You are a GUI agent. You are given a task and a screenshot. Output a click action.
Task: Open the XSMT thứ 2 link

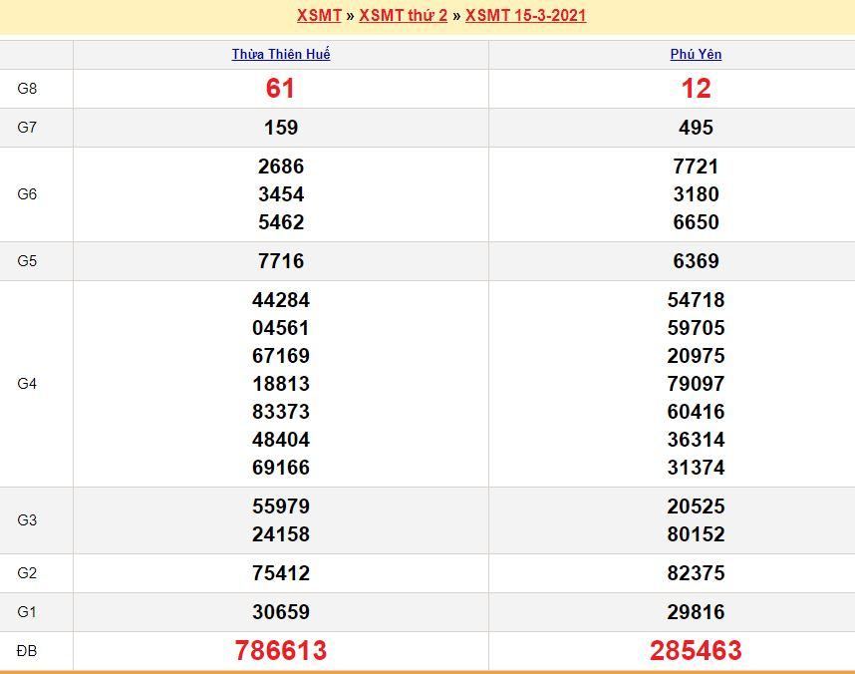tap(403, 15)
